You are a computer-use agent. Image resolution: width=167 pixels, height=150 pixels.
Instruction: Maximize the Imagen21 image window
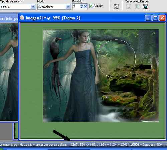coord(155,18)
